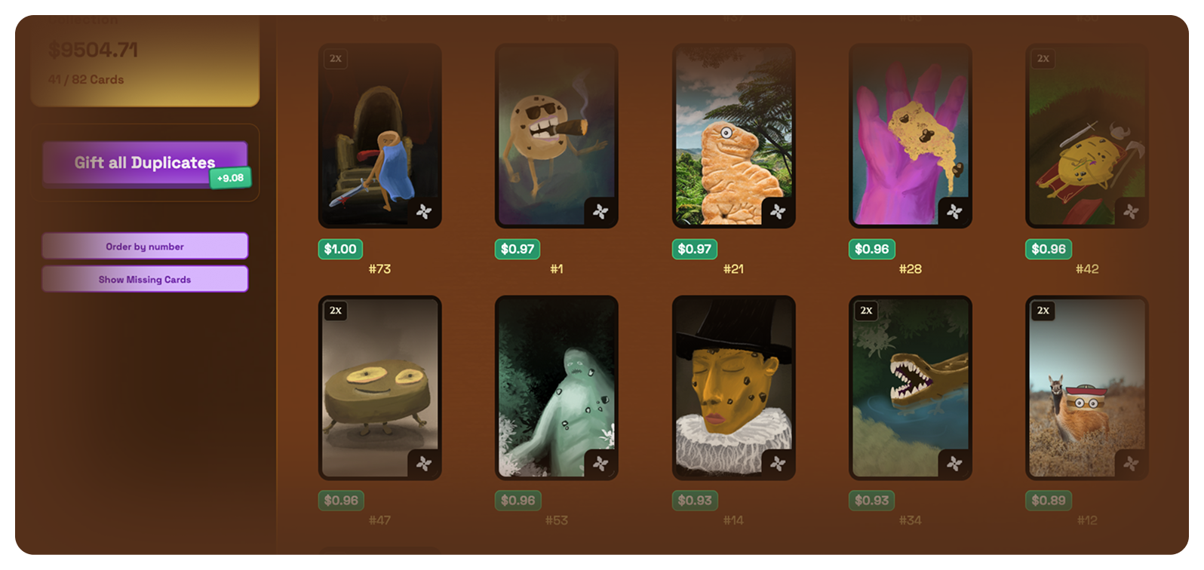Click pinwheel icon on pink hand card #28
The width and height of the screenshot is (1204, 570).
954,212
